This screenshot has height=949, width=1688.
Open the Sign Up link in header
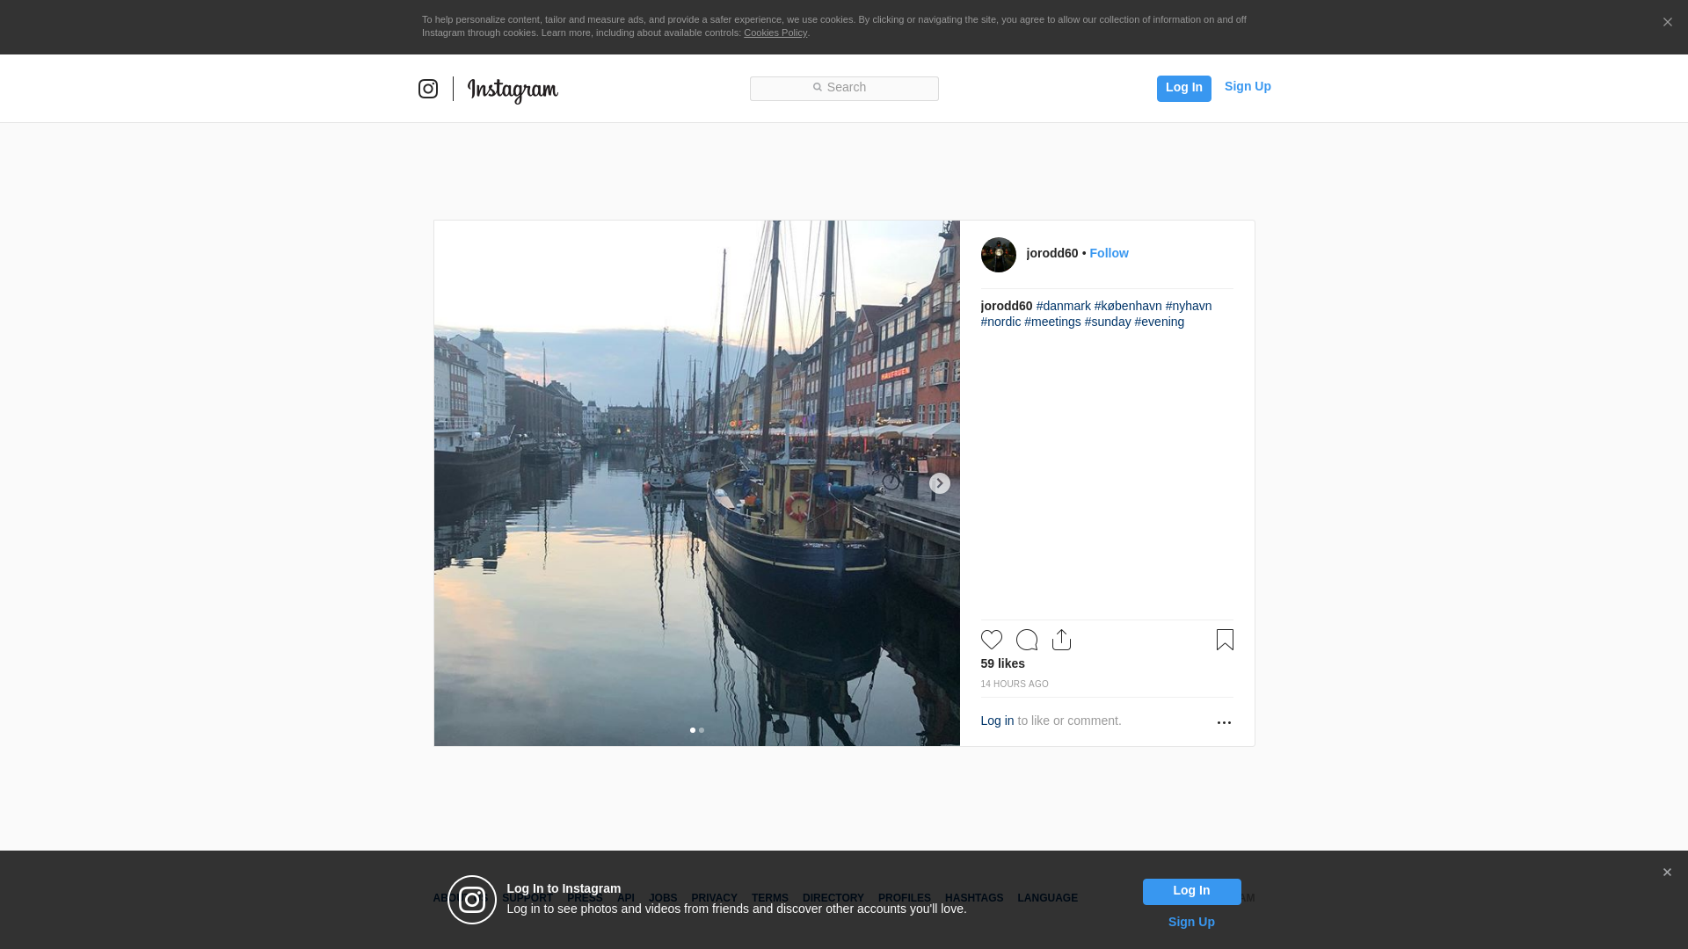pos(1247,86)
